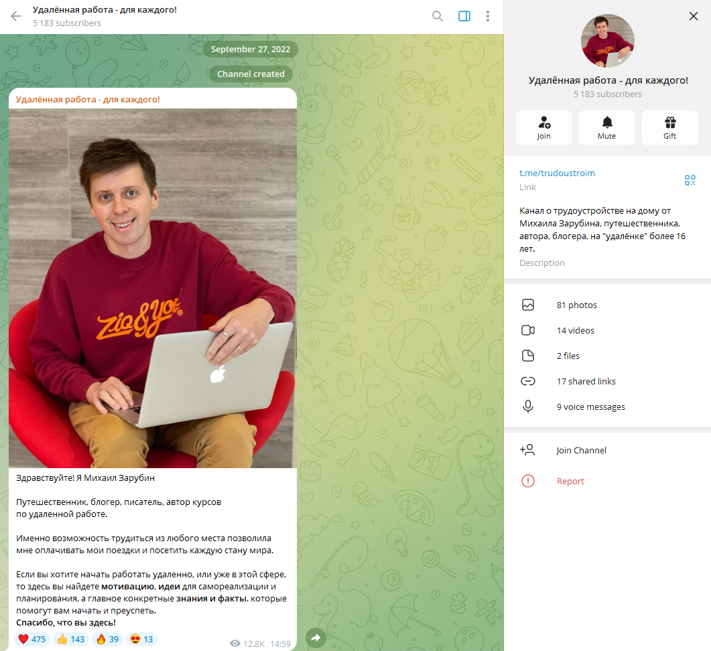
Task: Go back using the arrow icon
Action: pyautogui.click(x=16, y=16)
